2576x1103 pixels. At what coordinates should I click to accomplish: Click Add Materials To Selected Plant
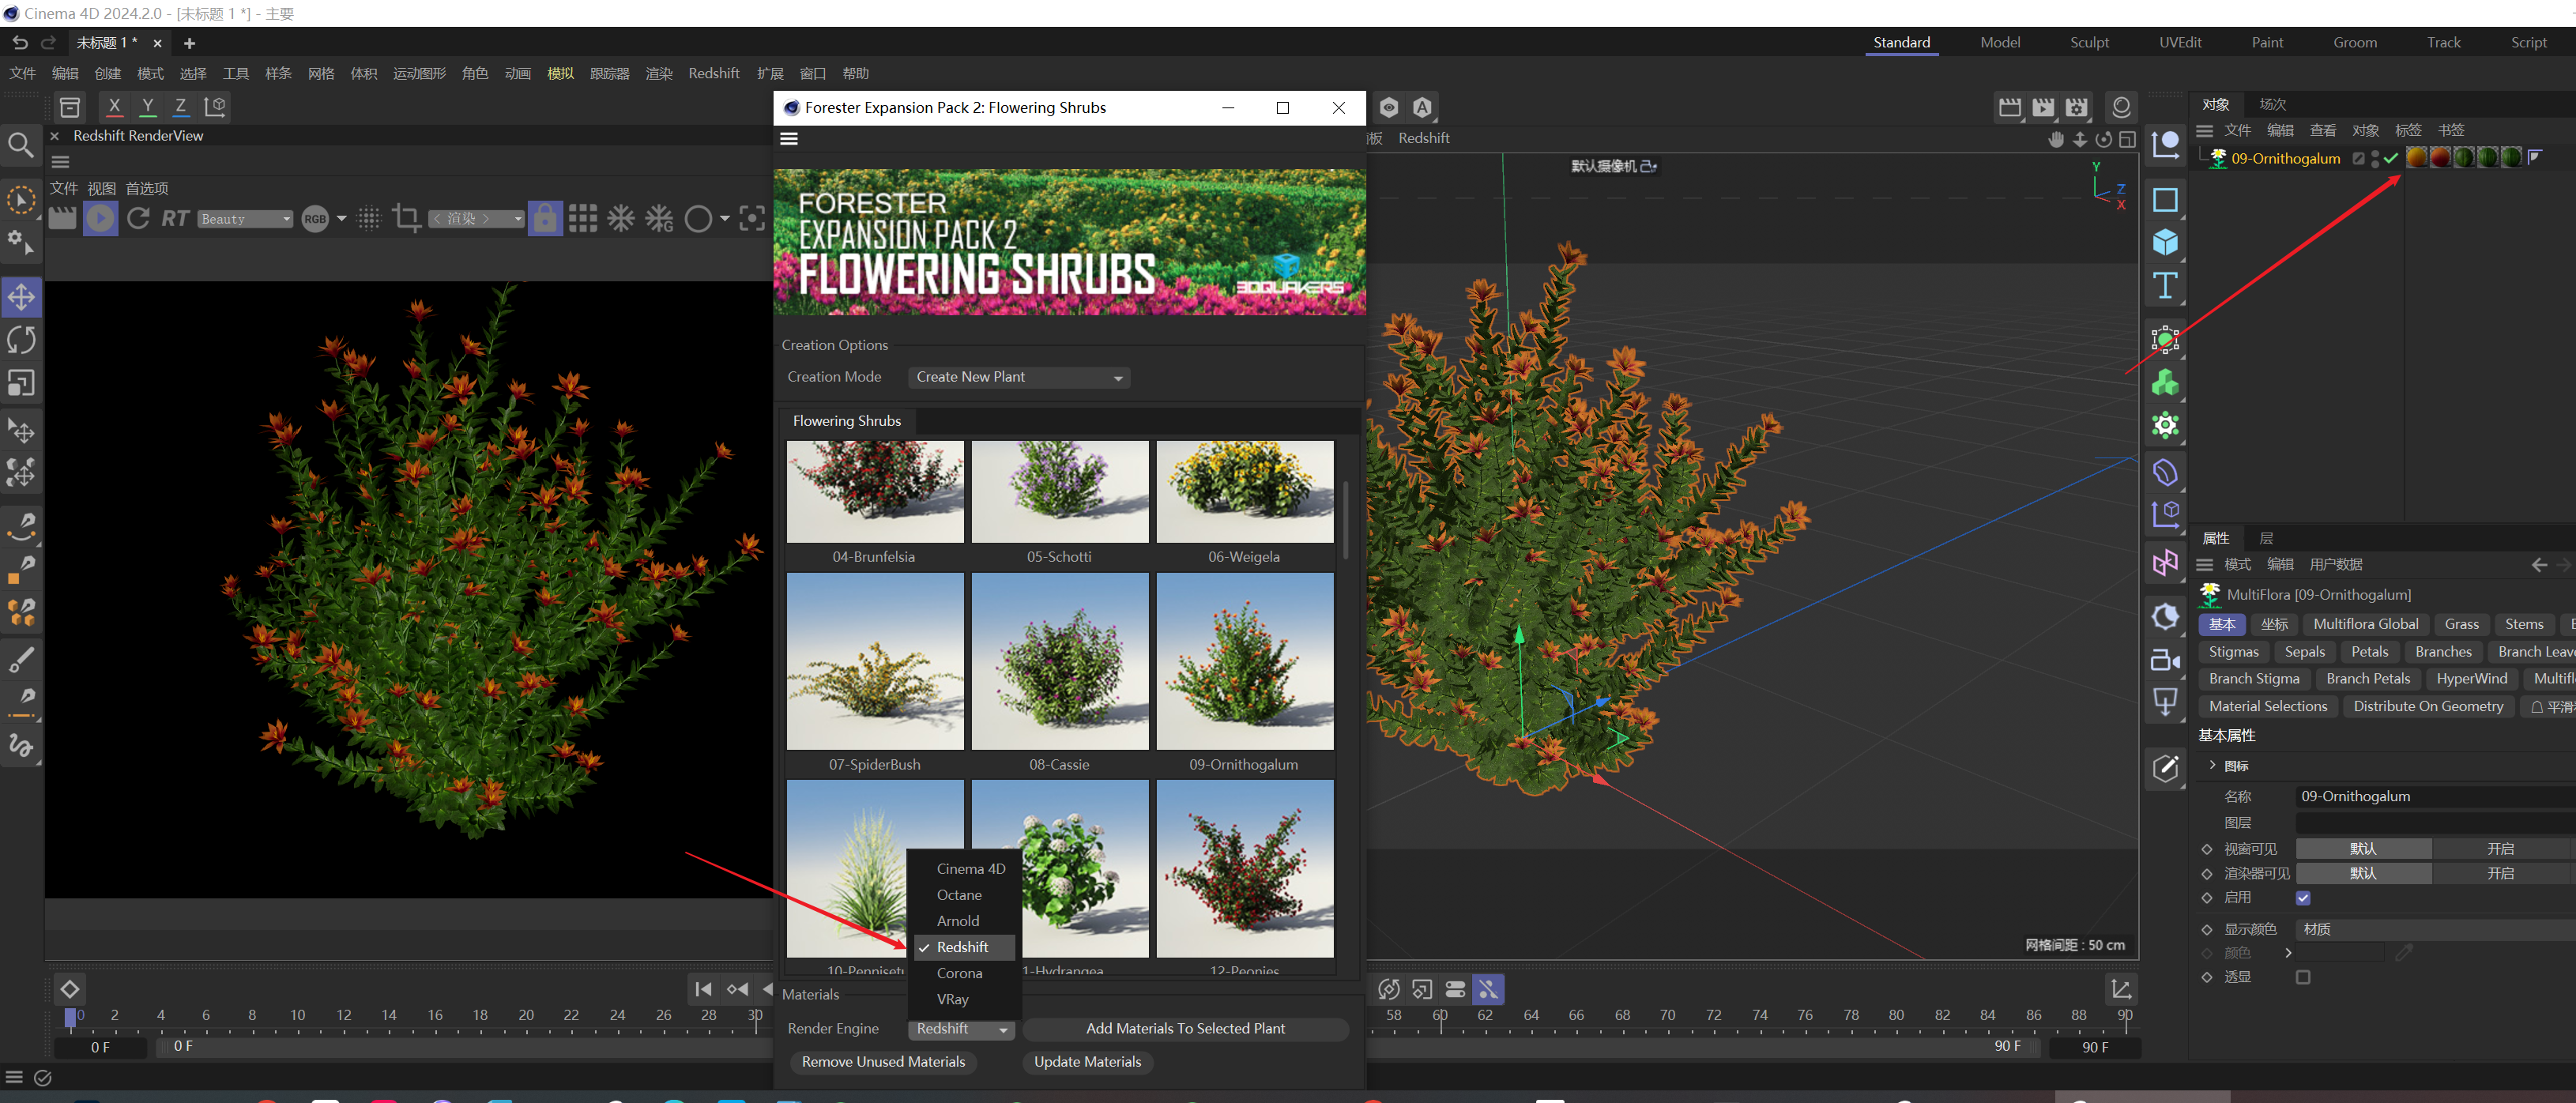(x=1185, y=1029)
